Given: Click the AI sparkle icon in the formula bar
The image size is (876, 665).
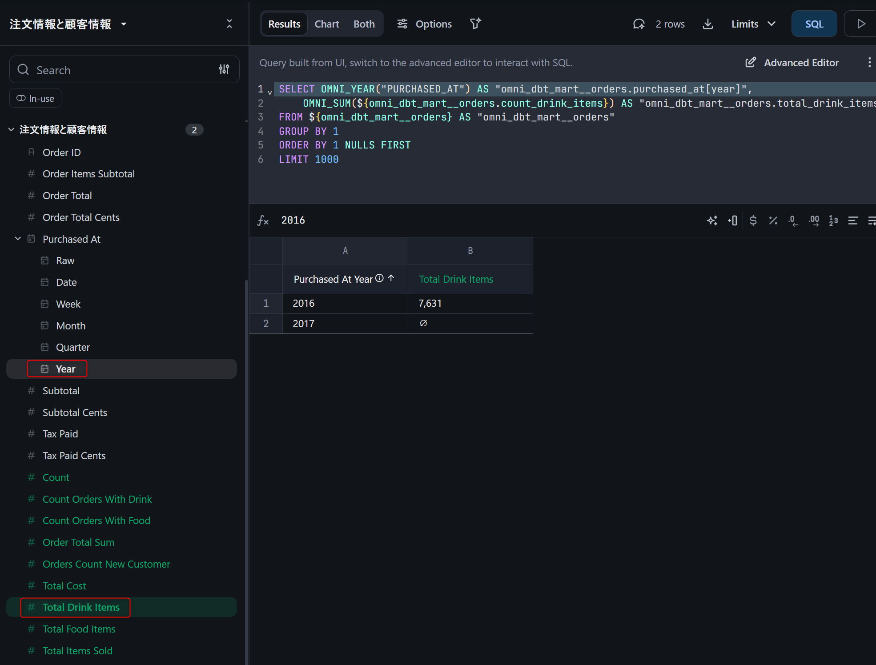Looking at the screenshot, I should pyautogui.click(x=712, y=220).
